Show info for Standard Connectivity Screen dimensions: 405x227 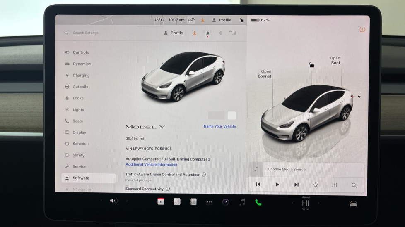tap(168, 189)
